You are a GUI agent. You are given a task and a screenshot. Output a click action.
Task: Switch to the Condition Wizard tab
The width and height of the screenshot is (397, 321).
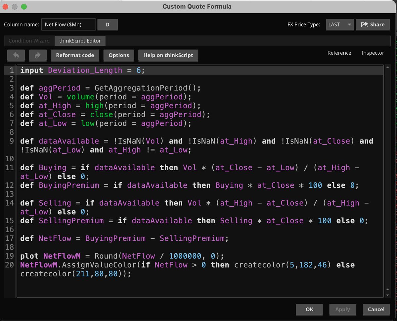29,41
